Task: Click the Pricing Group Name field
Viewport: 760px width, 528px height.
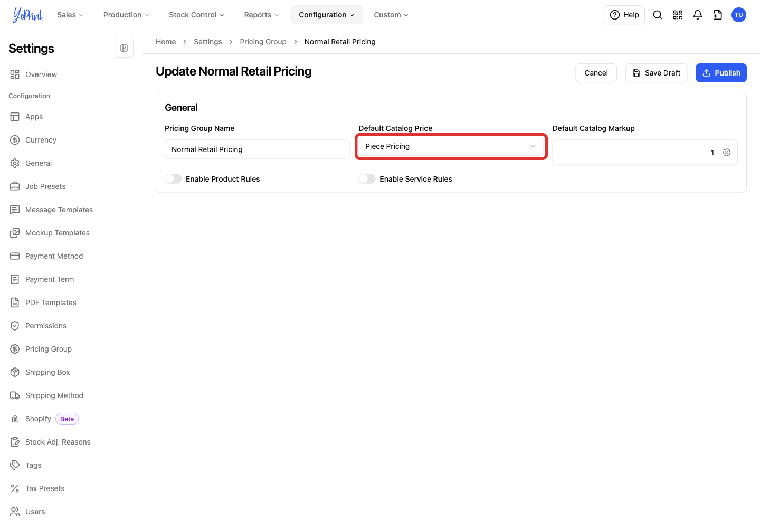Action: coord(257,149)
